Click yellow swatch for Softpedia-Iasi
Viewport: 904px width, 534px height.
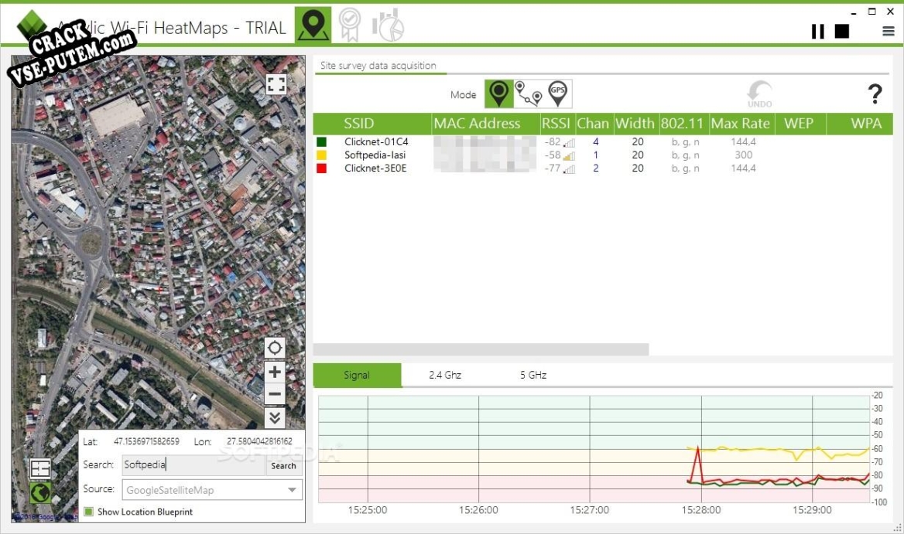click(x=322, y=155)
